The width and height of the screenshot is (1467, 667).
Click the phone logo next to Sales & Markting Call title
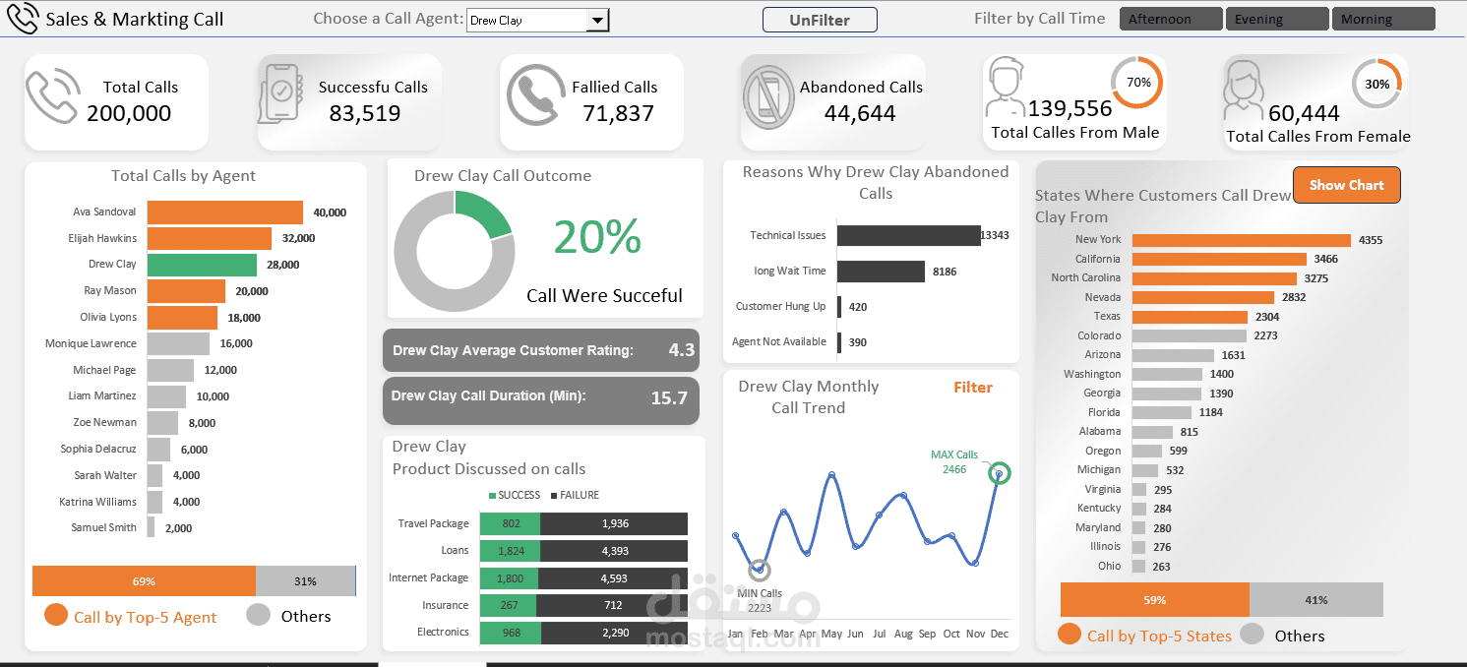[23, 18]
